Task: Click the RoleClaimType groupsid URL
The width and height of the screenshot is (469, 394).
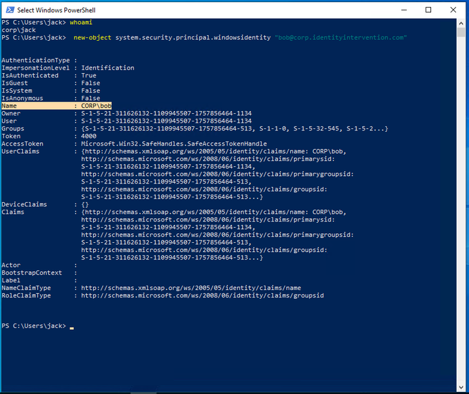Action: (201, 295)
